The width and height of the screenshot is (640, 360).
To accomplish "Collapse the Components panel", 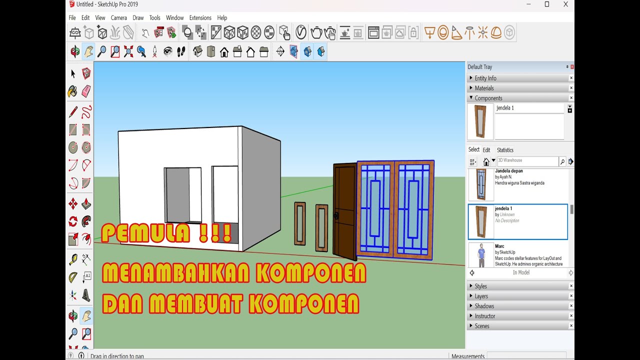I will coord(520,98).
